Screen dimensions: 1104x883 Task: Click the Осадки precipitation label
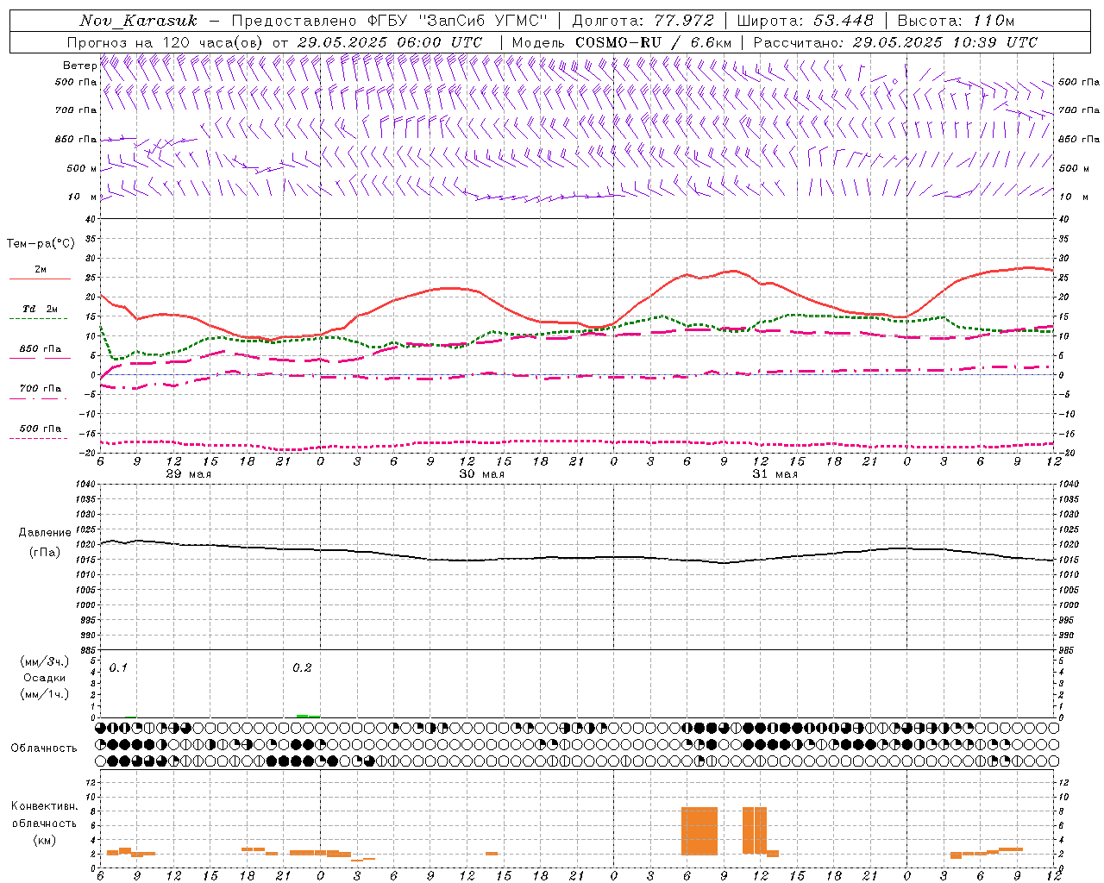click(45, 678)
